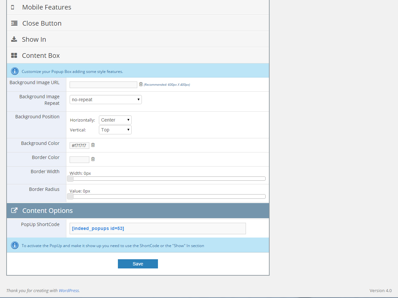This screenshot has width=398, height=298.
Task: Click the Show In download icon
Action: 14,39
